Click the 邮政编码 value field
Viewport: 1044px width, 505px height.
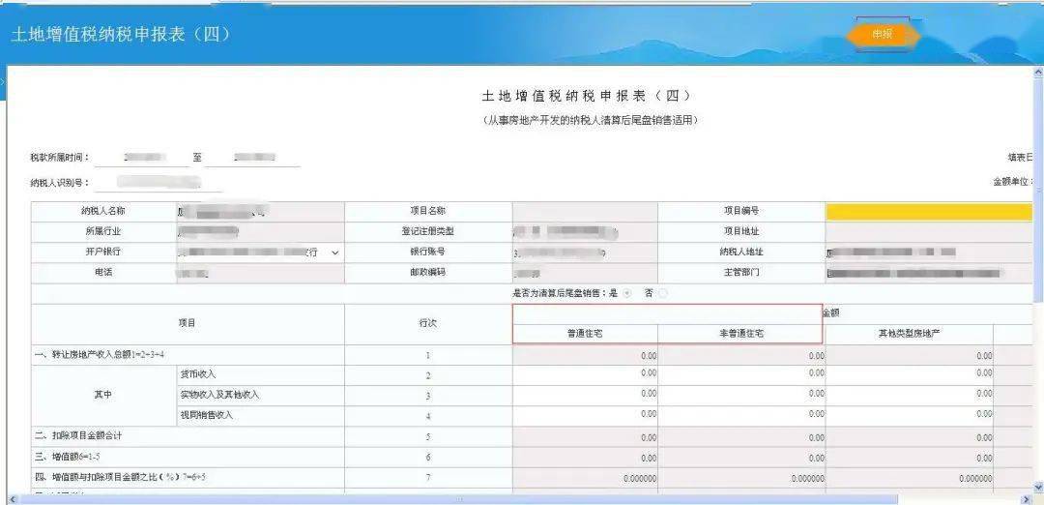coord(585,273)
